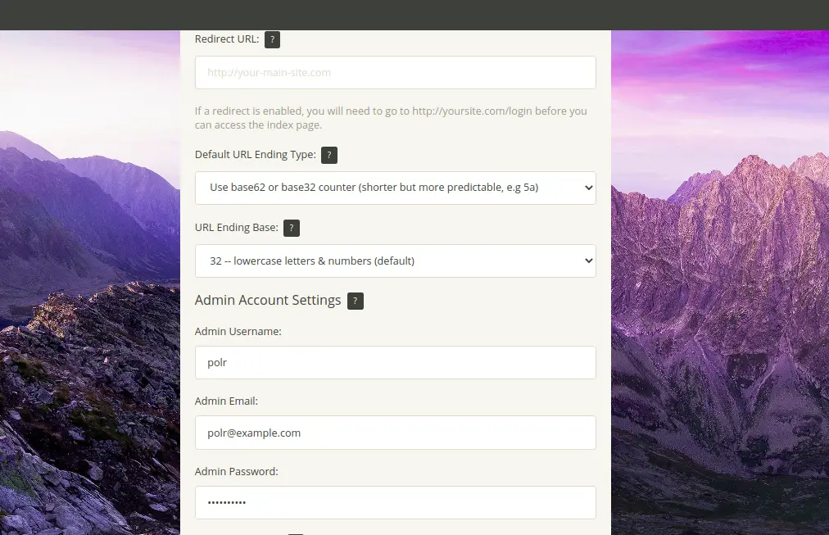Open the URL Ending Base dropdown
The image size is (829, 535).
pyautogui.click(x=396, y=261)
